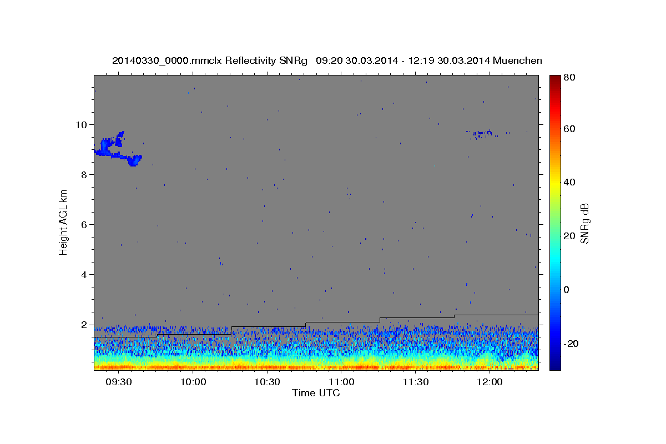Click the 10:00 time tick label
Screen dimensions: 666x444
pos(193,382)
